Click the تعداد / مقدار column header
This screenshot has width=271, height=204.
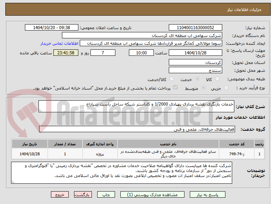pyautogui.click(x=65, y=144)
